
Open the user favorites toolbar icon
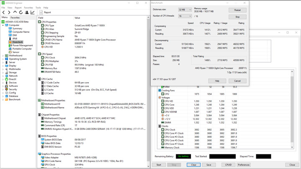click(x=27, y=12)
